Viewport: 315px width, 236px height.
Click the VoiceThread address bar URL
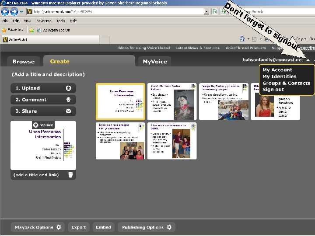pyautogui.click(x=63, y=12)
